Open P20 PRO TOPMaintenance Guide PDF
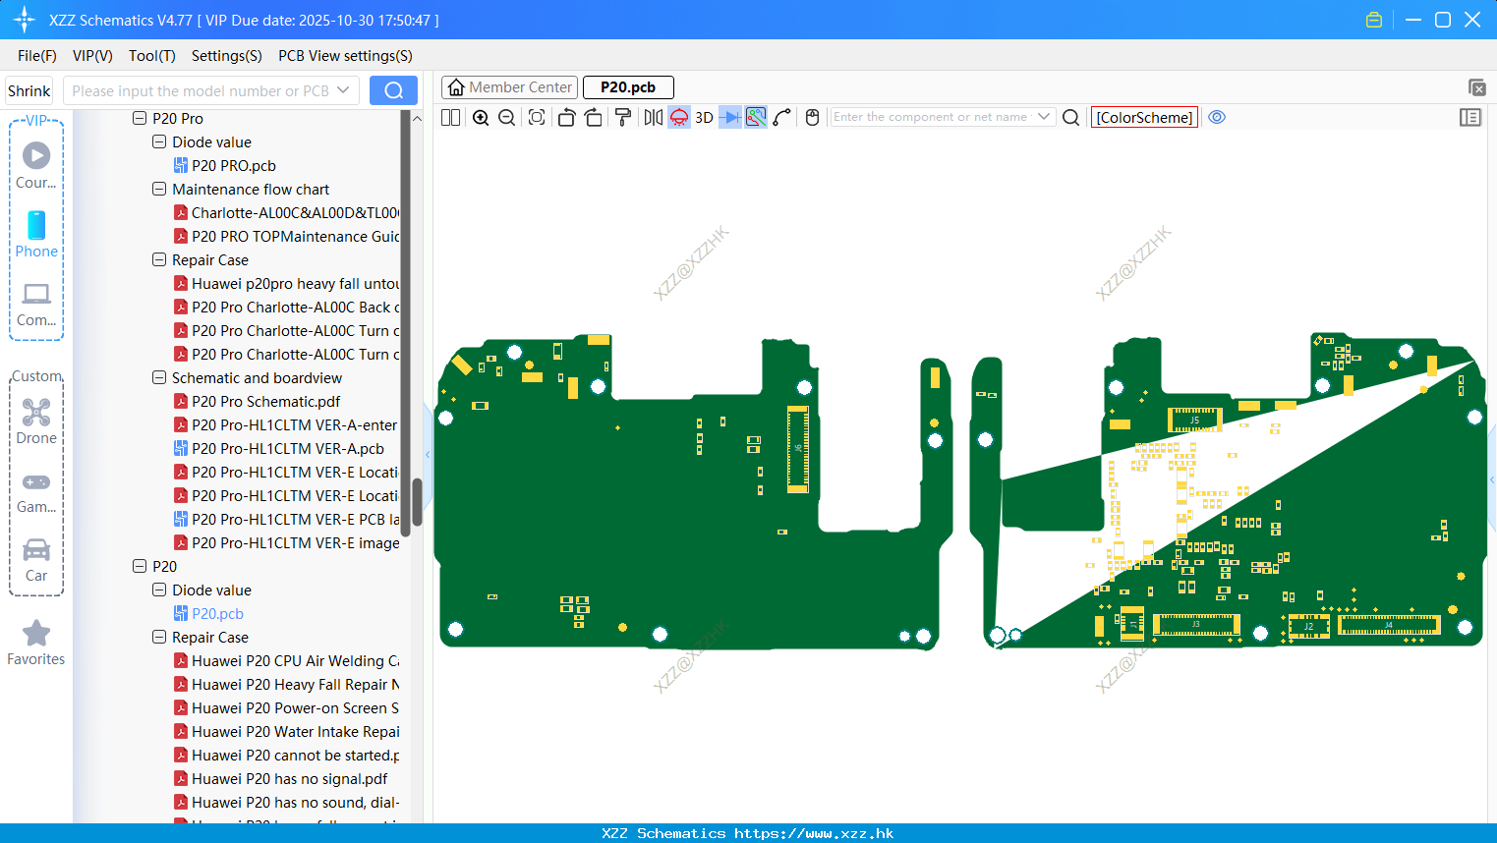 click(286, 236)
